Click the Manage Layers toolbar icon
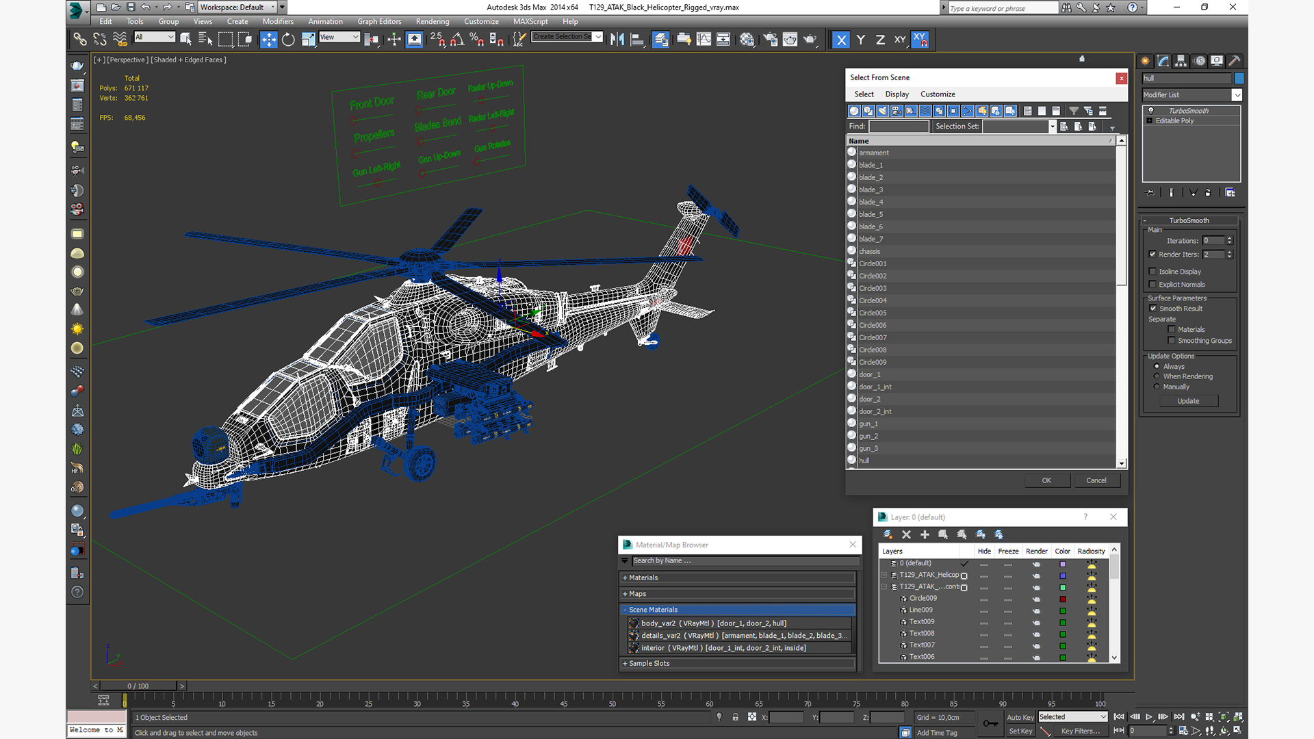 click(660, 40)
